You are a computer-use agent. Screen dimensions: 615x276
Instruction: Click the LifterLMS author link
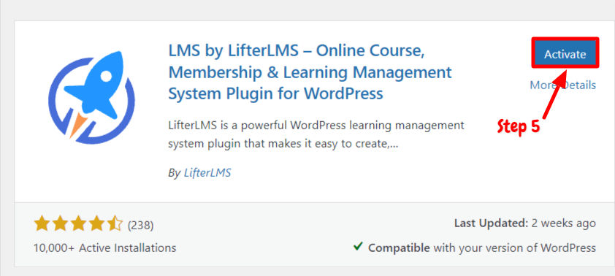coord(207,173)
